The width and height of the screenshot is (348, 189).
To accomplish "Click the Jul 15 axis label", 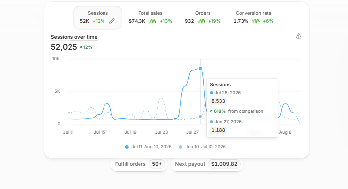I will pyautogui.click(x=99, y=132).
